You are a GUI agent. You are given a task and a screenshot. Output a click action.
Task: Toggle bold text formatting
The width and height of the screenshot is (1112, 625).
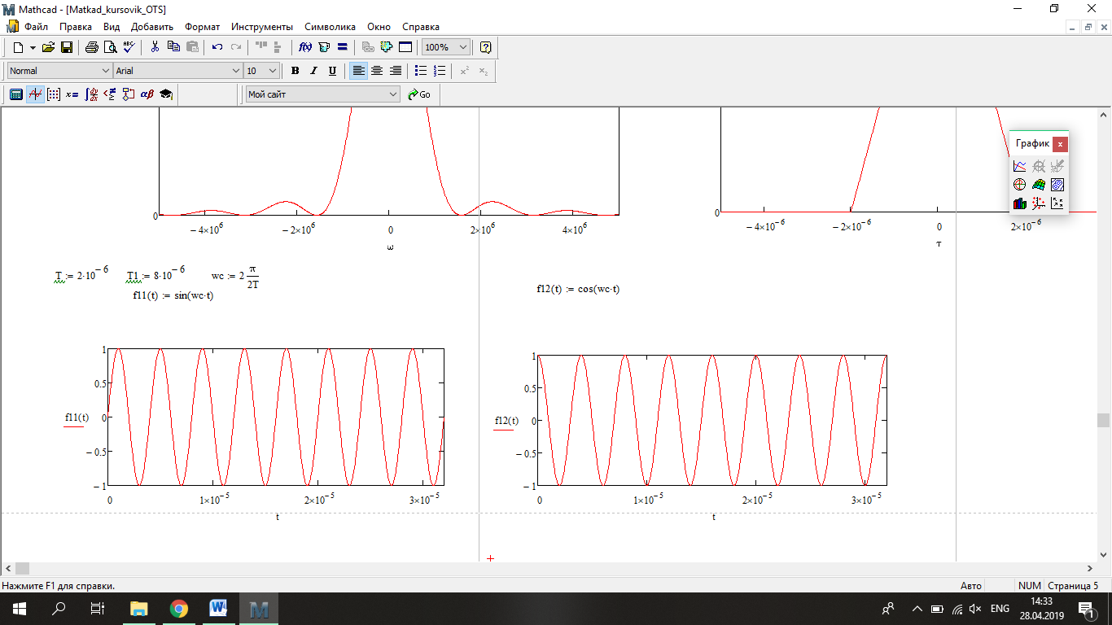(295, 71)
